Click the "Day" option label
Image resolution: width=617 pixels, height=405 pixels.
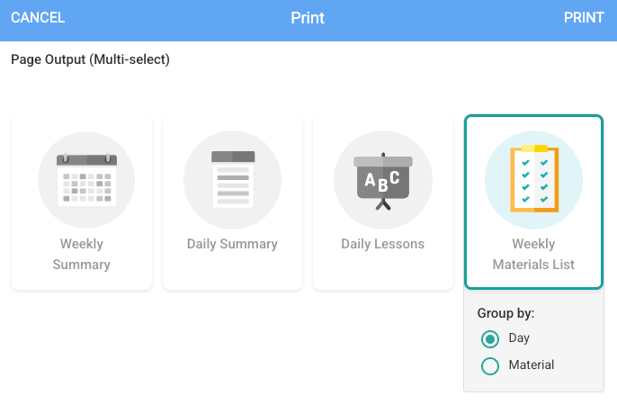tap(519, 338)
